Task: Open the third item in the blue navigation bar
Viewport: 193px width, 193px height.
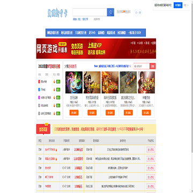Action: 81,33
